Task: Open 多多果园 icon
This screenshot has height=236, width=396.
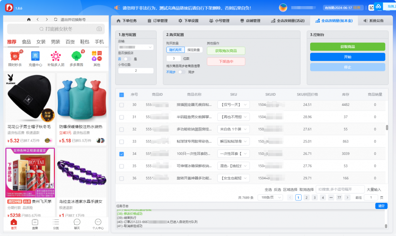Action: point(77,56)
